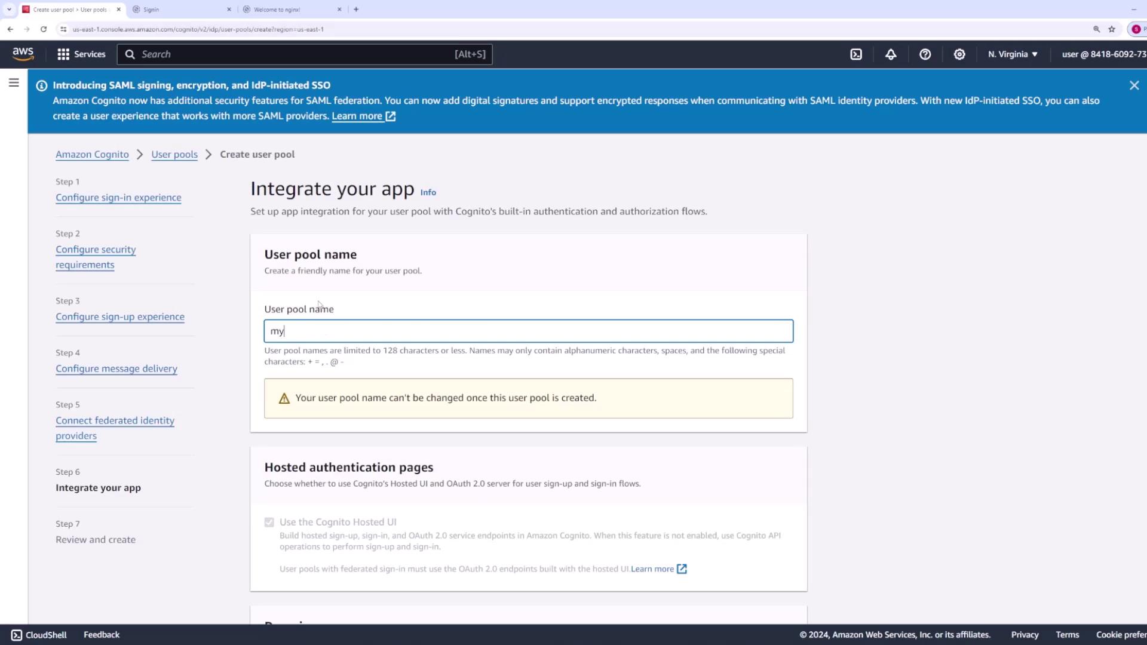Open the user account menu dropdown
This screenshot has height=645, width=1147.
point(1103,54)
